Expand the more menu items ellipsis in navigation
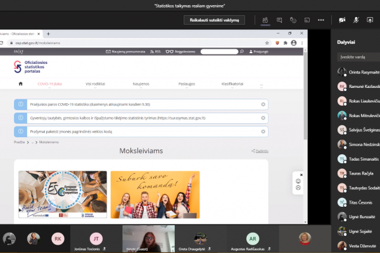380x253 pixels. (x=262, y=85)
